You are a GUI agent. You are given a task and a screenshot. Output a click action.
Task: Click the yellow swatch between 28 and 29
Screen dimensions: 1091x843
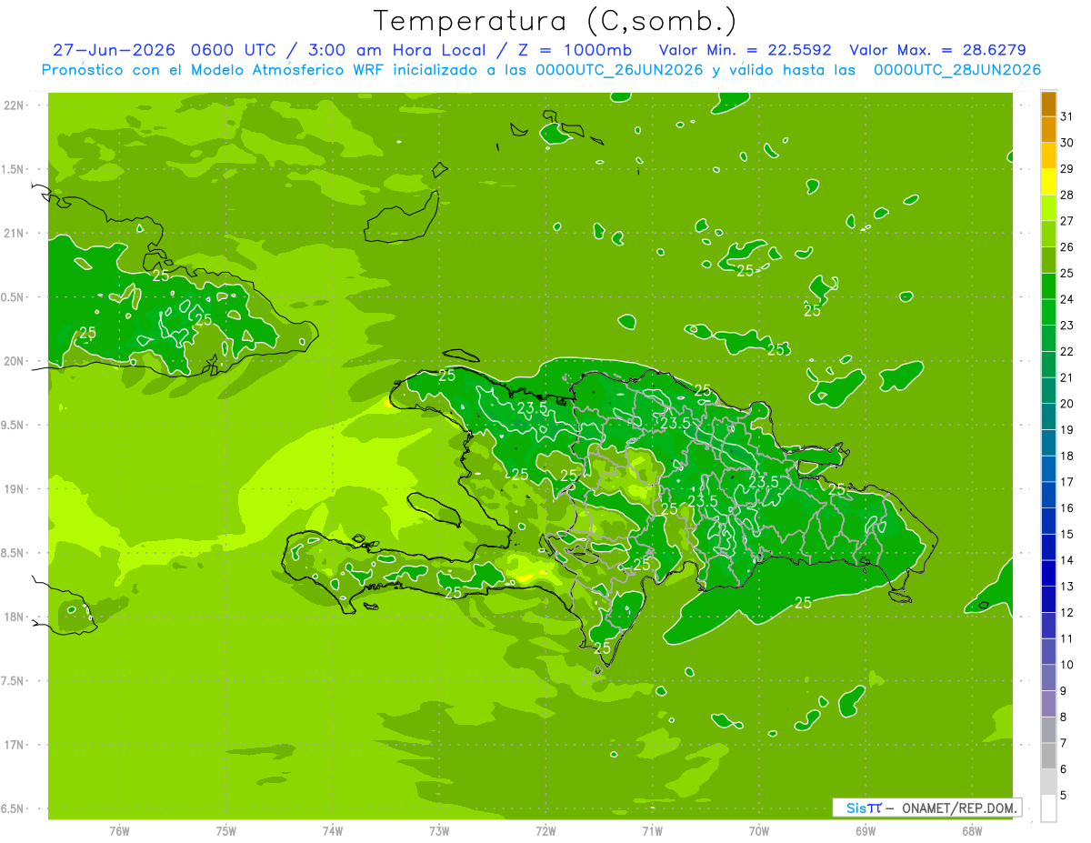(x=1048, y=182)
